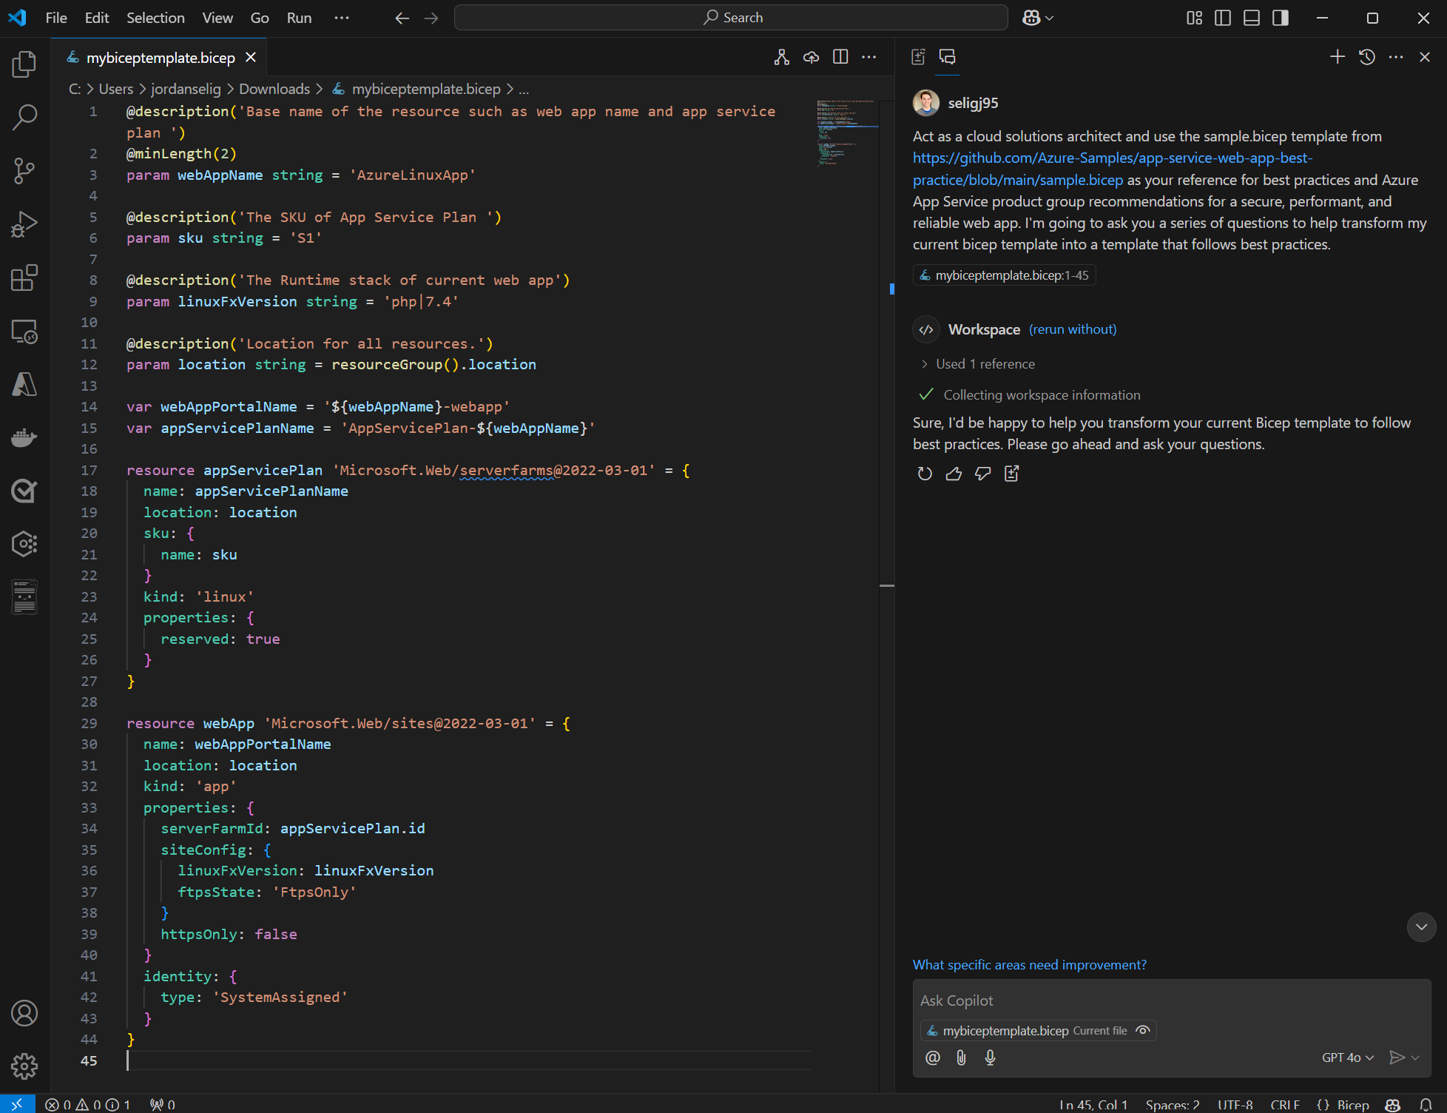The width and height of the screenshot is (1447, 1113).
Task: Toggle the bottom panel visibility
Action: pos(1251,18)
